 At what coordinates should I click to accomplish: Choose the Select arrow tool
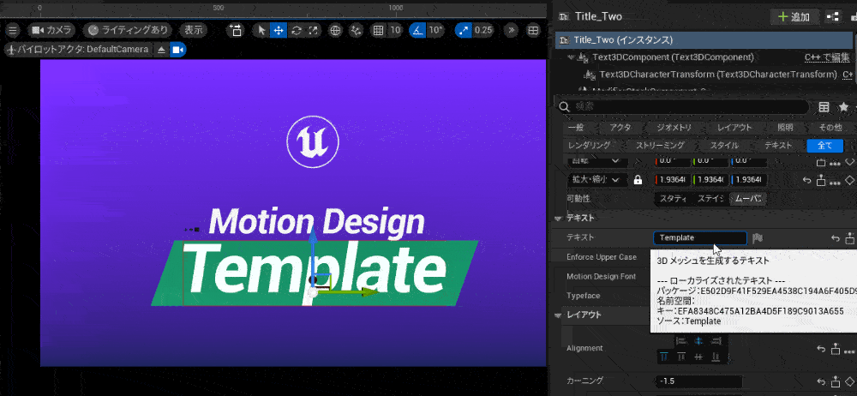261,30
